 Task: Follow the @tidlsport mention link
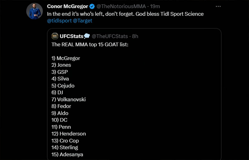click(59, 21)
